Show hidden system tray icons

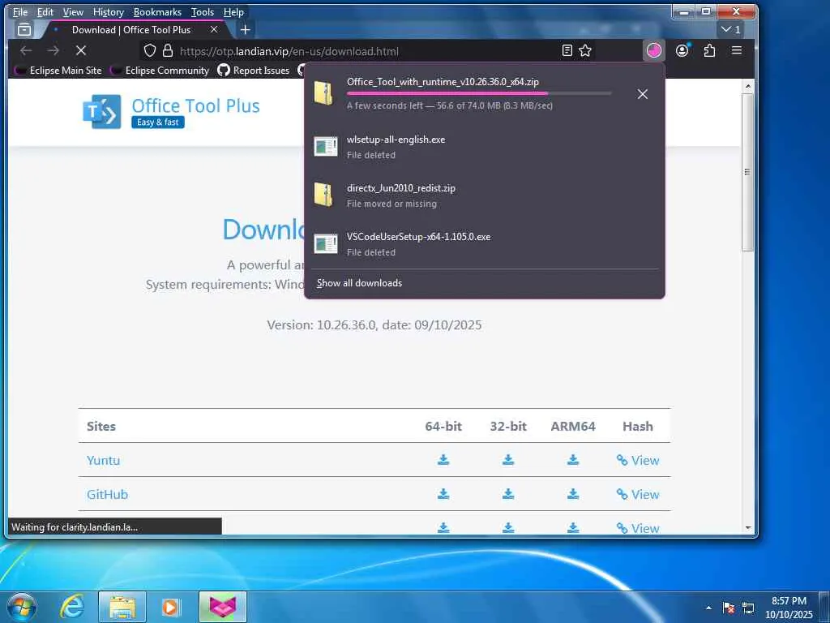708,608
